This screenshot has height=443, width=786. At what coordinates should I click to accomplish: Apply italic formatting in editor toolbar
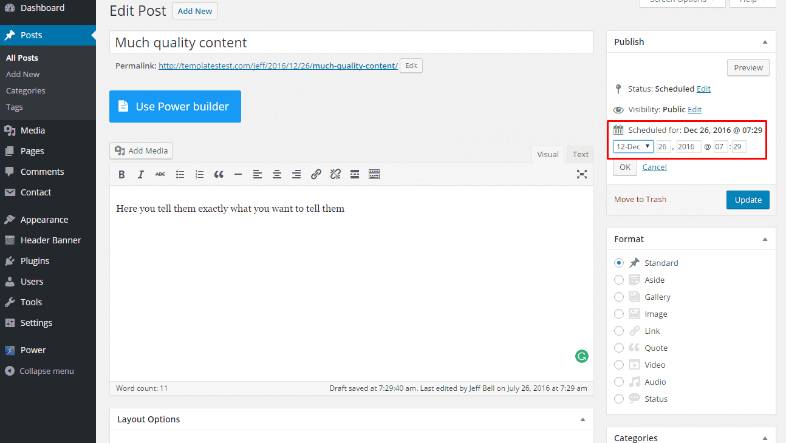[141, 175]
